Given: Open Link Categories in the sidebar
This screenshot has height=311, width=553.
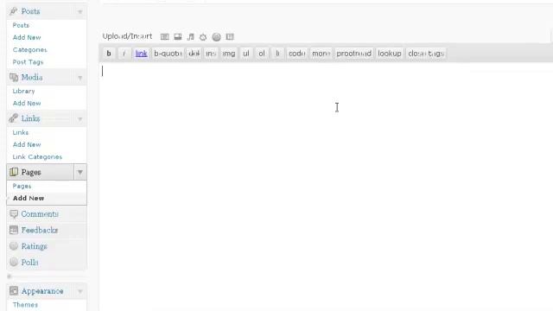Looking at the screenshot, I should (37, 157).
